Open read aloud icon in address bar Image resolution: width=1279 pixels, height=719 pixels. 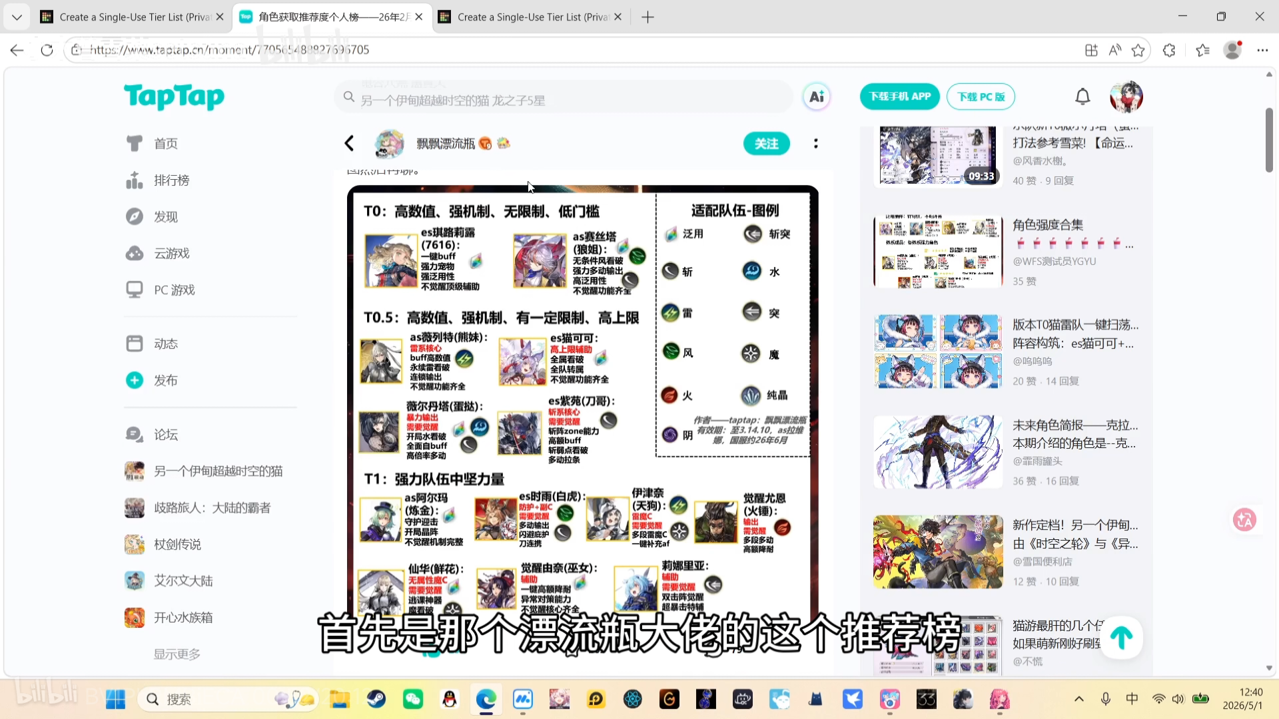[x=1114, y=51]
